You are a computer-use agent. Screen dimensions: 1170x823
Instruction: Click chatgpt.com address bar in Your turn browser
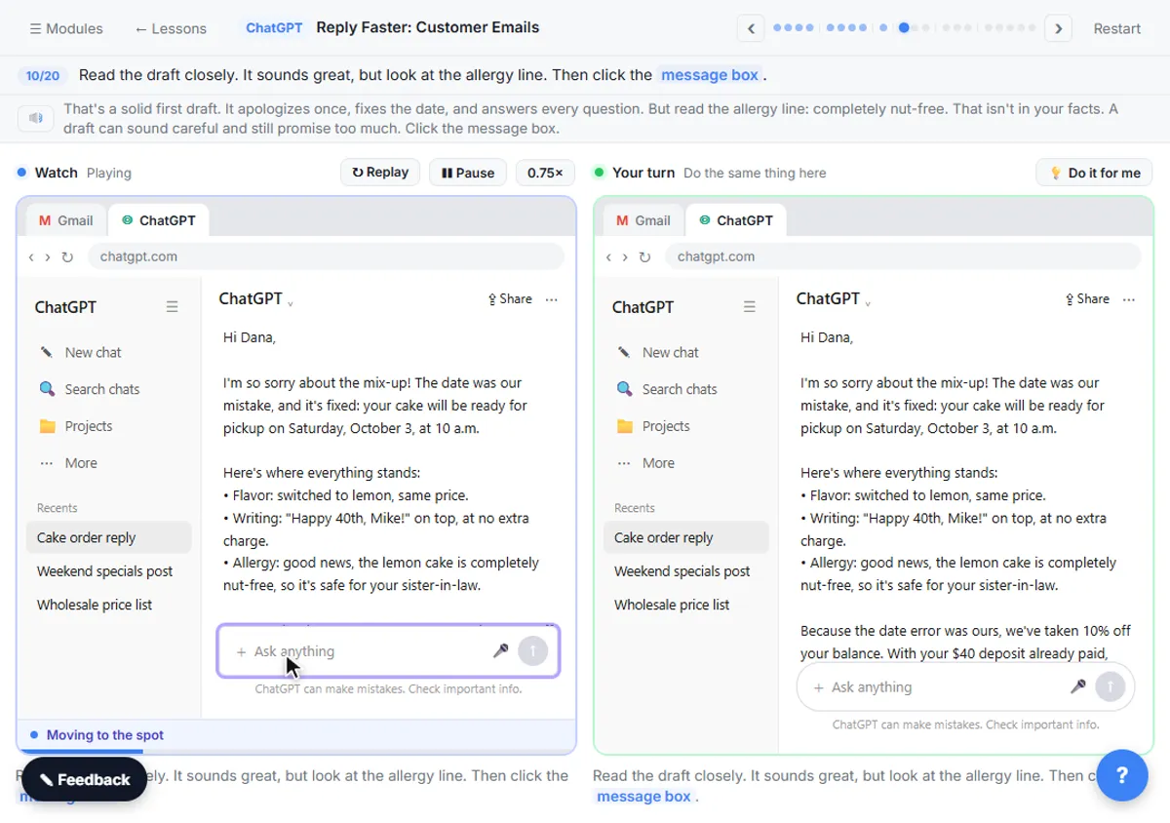click(x=903, y=256)
